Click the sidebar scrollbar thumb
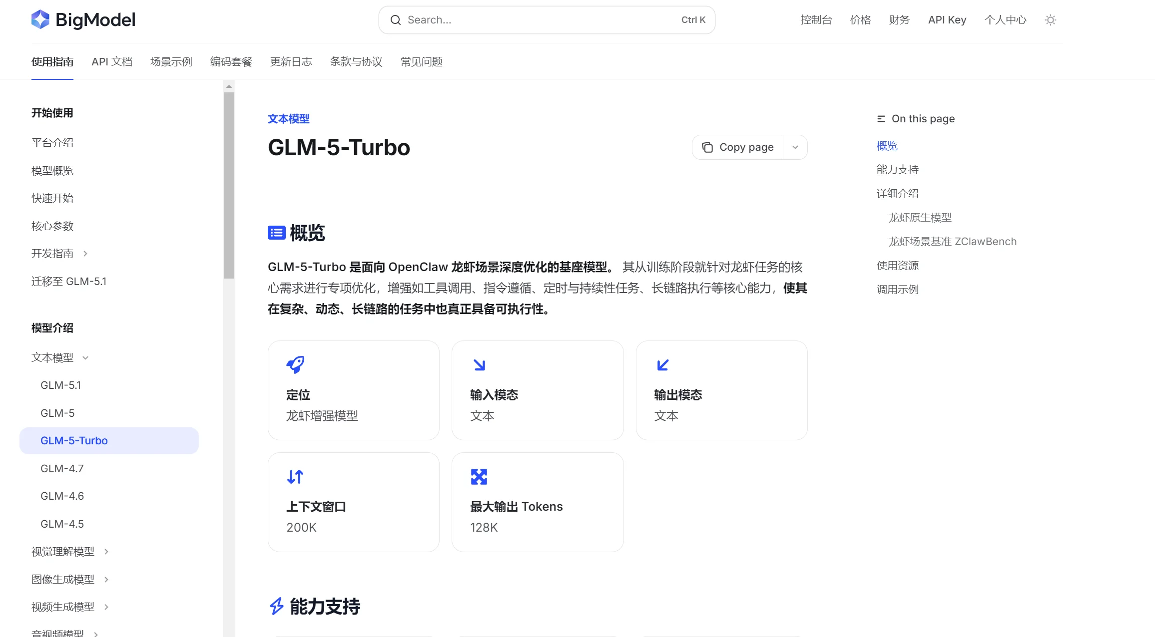The height and width of the screenshot is (637, 1155). click(229, 185)
